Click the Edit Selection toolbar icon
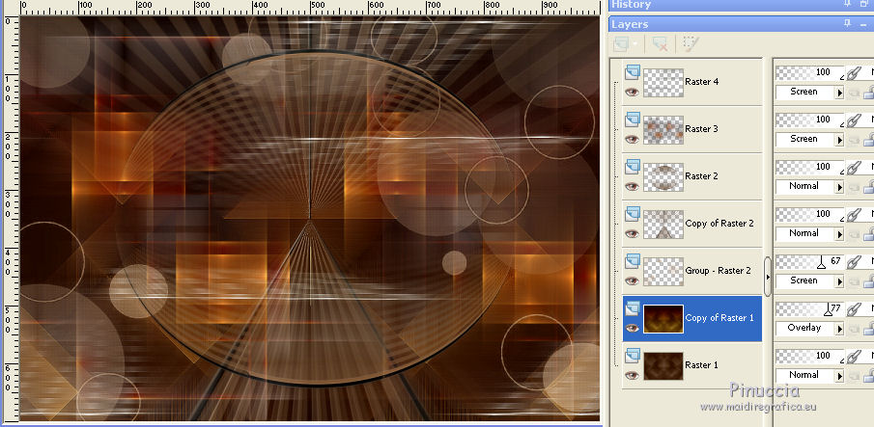 (691, 44)
